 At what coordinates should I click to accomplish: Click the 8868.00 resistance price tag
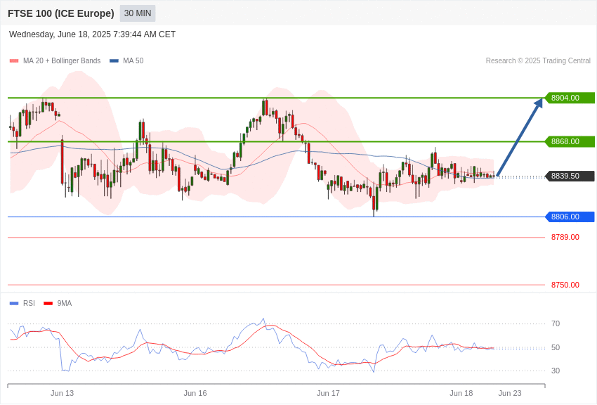570,142
